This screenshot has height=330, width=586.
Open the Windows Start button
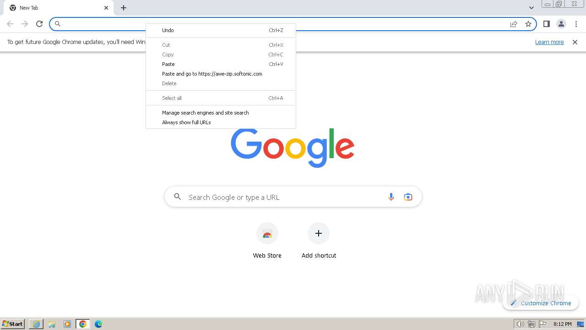(13, 324)
